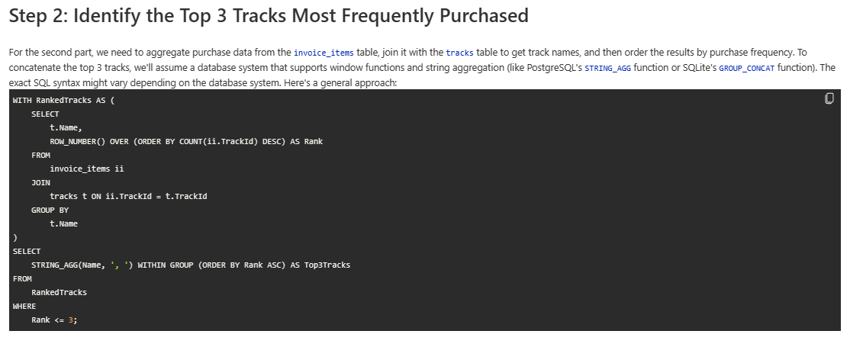Copy the SQL code block
Viewport: 850px width, 347px height.
[x=829, y=98]
